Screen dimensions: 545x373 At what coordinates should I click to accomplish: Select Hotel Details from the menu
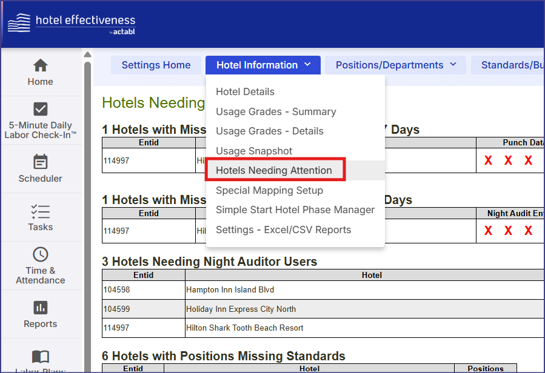pyautogui.click(x=245, y=92)
